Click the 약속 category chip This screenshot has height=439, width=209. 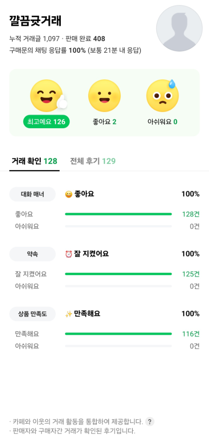click(33, 254)
